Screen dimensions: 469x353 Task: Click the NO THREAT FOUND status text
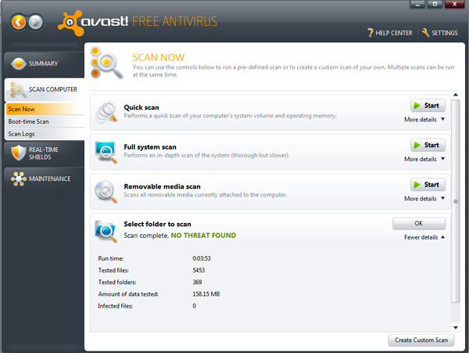(x=203, y=236)
